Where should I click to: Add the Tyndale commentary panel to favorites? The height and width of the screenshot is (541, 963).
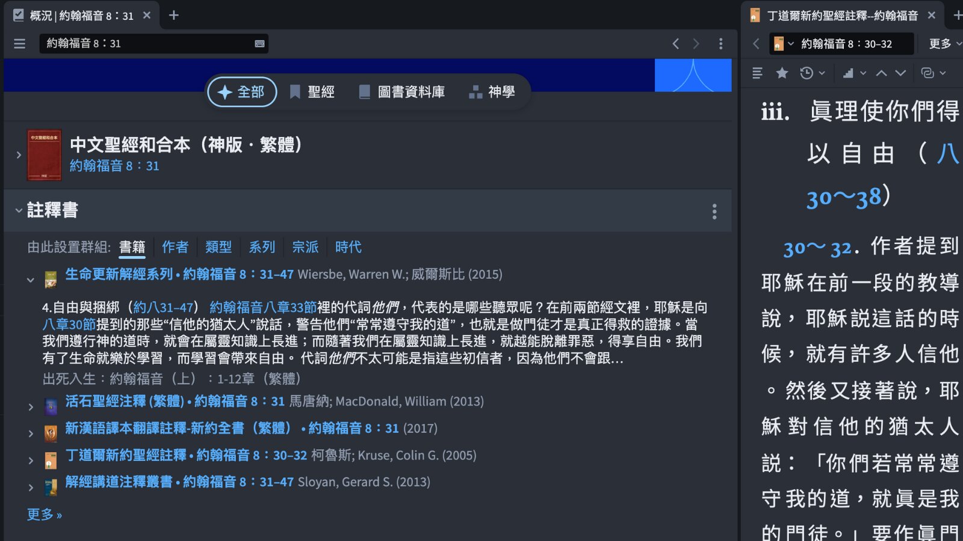pyautogui.click(x=781, y=73)
